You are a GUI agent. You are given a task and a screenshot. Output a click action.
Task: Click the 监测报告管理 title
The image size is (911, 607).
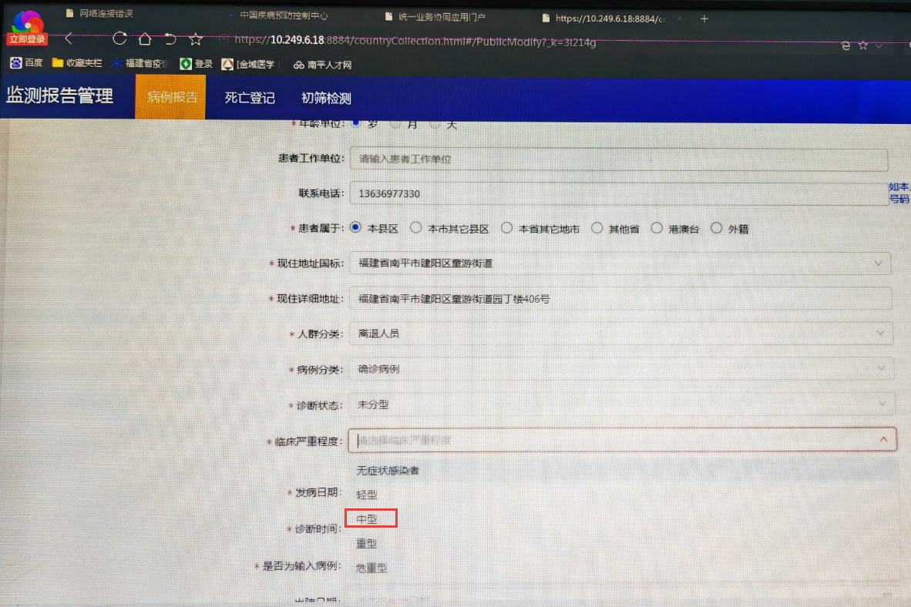60,96
